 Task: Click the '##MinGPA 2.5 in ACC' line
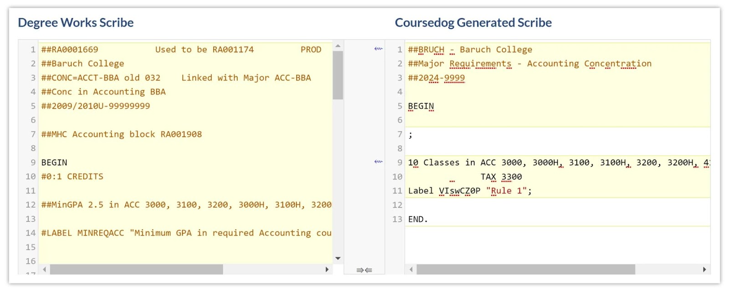coord(186,204)
